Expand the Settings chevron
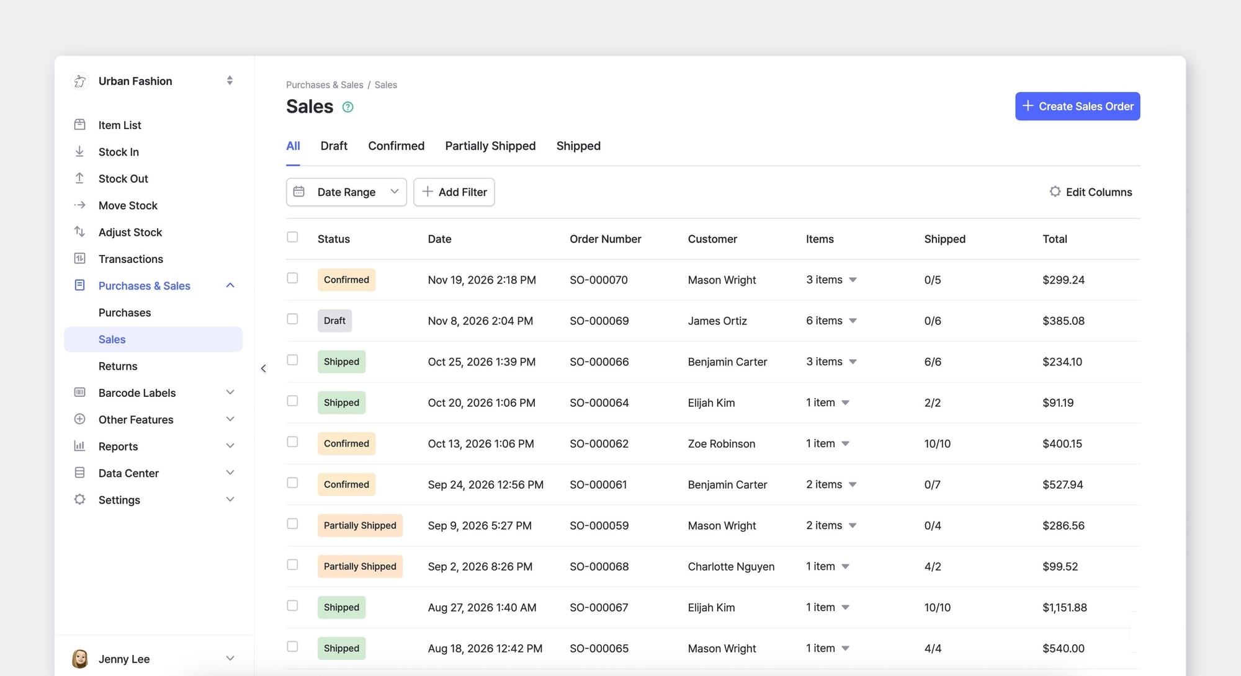This screenshot has width=1241, height=676. click(230, 499)
